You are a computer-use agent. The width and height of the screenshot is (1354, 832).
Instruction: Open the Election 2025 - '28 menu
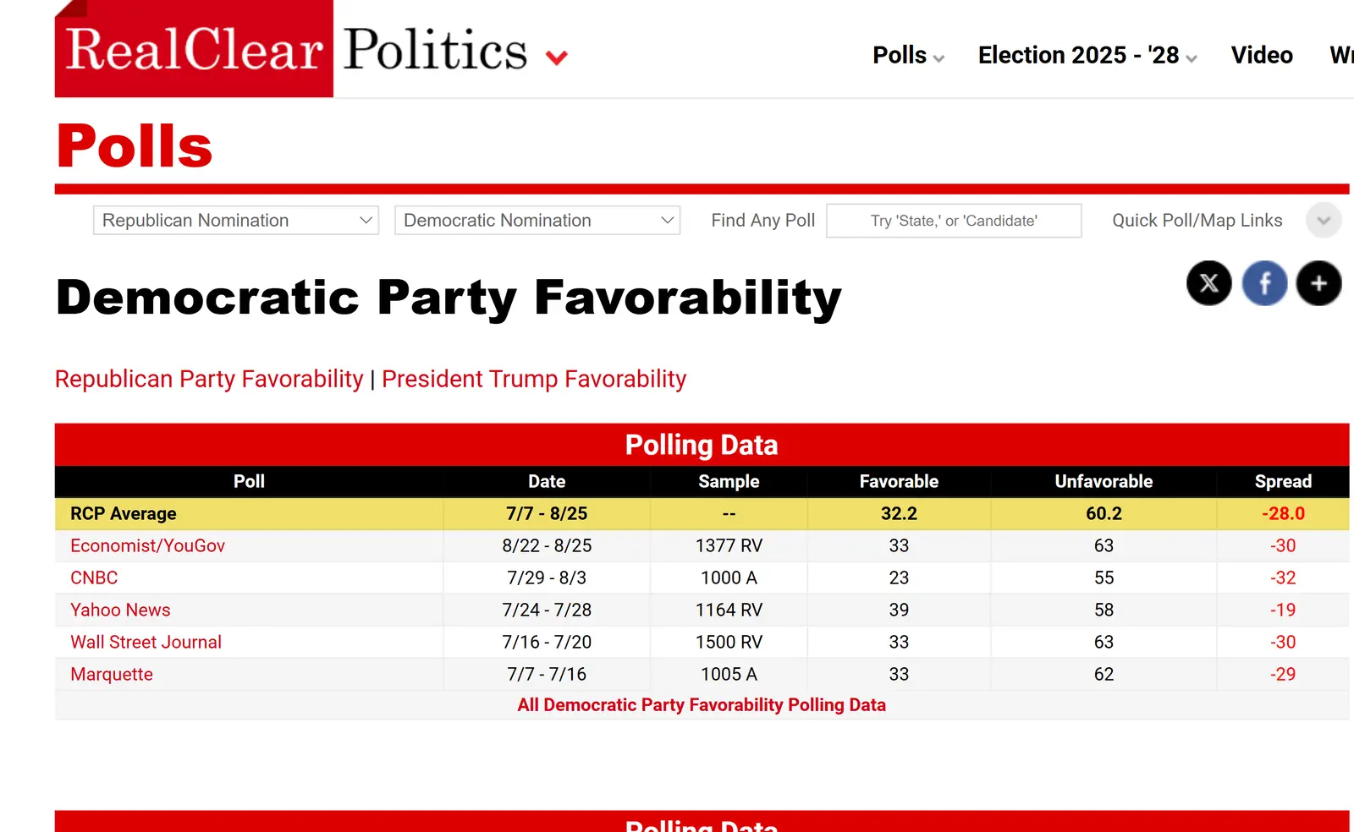[x=1087, y=56]
